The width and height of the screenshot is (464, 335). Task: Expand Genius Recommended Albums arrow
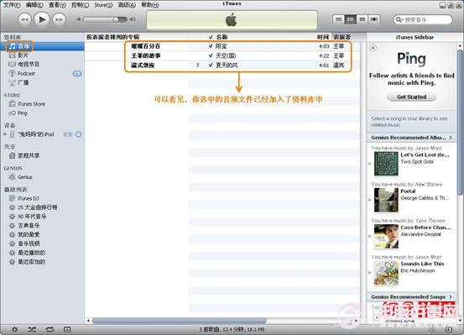[451, 138]
